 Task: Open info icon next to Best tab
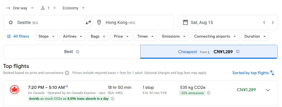(x=78, y=52)
